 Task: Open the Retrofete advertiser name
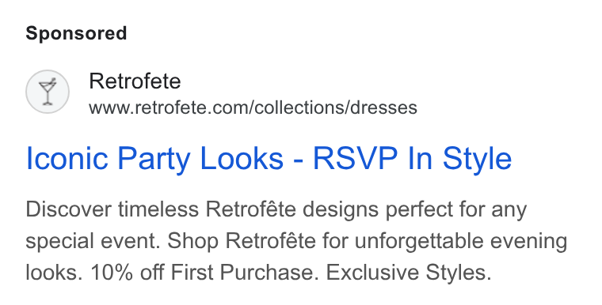[x=135, y=81]
